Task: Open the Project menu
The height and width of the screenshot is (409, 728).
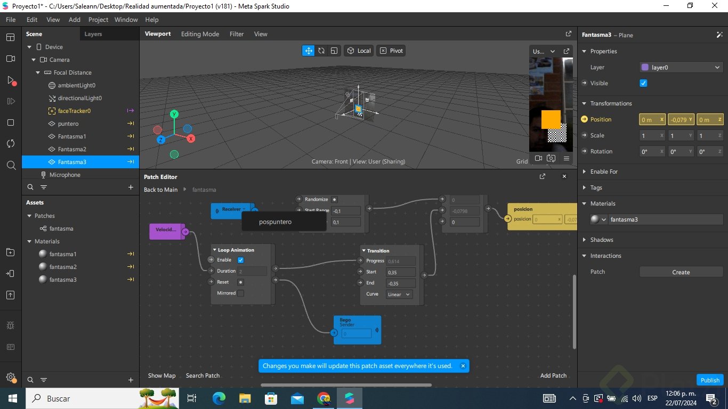Action: (x=98, y=20)
